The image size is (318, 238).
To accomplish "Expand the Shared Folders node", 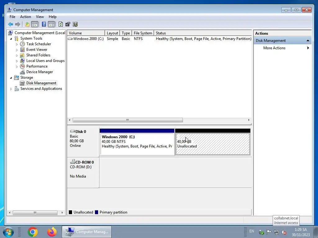I will 17,55.
